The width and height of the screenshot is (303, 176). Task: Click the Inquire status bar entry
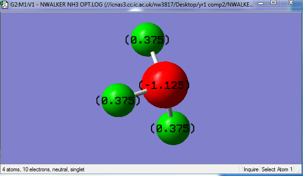[251, 169]
